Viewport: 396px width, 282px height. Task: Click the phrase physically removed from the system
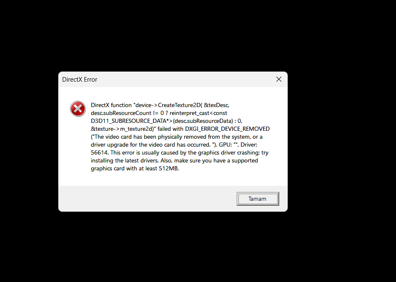tap(198, 137)
